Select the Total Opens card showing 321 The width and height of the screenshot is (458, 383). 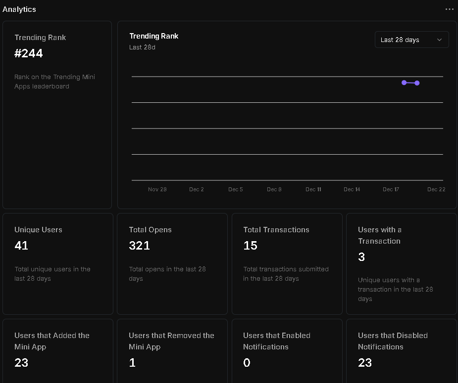(x=172, y=263)
